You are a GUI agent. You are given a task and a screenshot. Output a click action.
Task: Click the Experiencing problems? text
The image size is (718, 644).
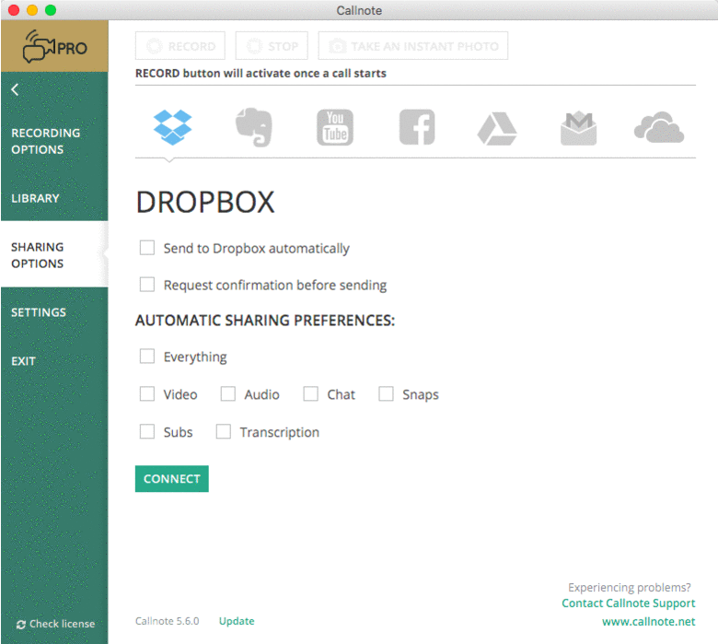629,587
